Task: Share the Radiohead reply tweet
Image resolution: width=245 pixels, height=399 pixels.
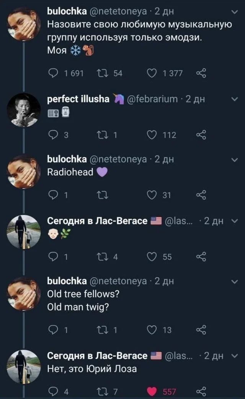Action: pos(201,196)
